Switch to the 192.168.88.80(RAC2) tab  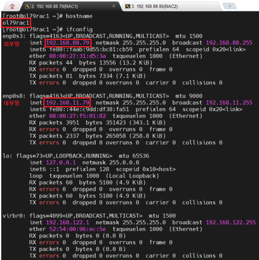(171, 6)
